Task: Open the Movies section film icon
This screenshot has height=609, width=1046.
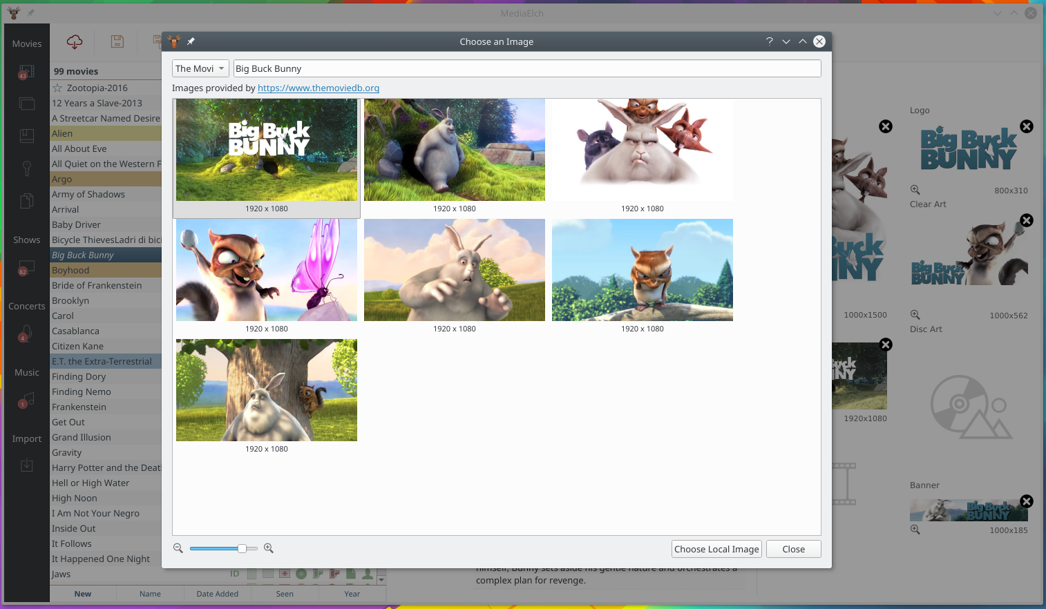Action: [26, 72]
